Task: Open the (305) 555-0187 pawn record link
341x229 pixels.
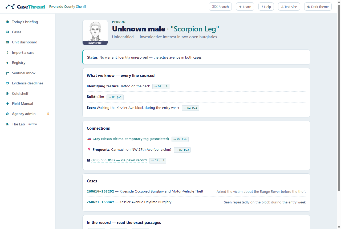Action: [x=119, y=160]
